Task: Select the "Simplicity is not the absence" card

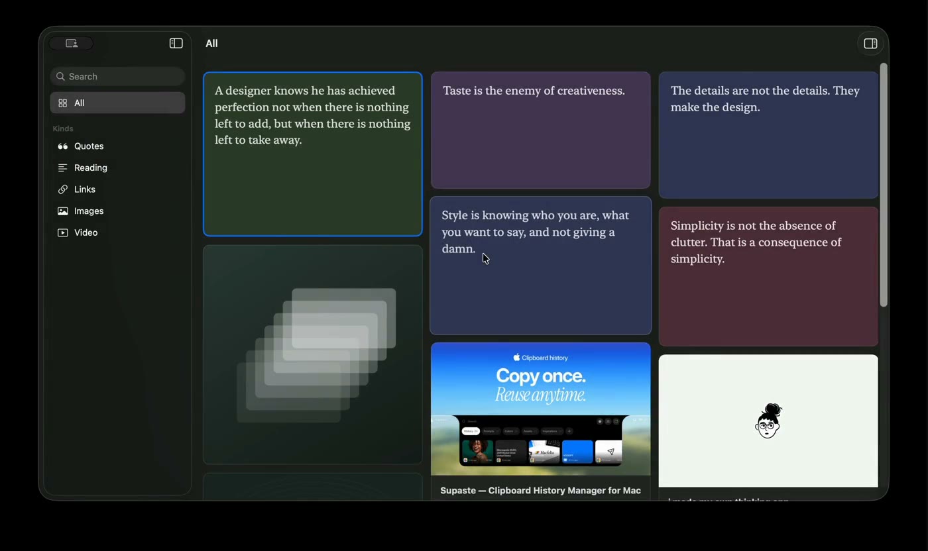Action: click(768, 276)
